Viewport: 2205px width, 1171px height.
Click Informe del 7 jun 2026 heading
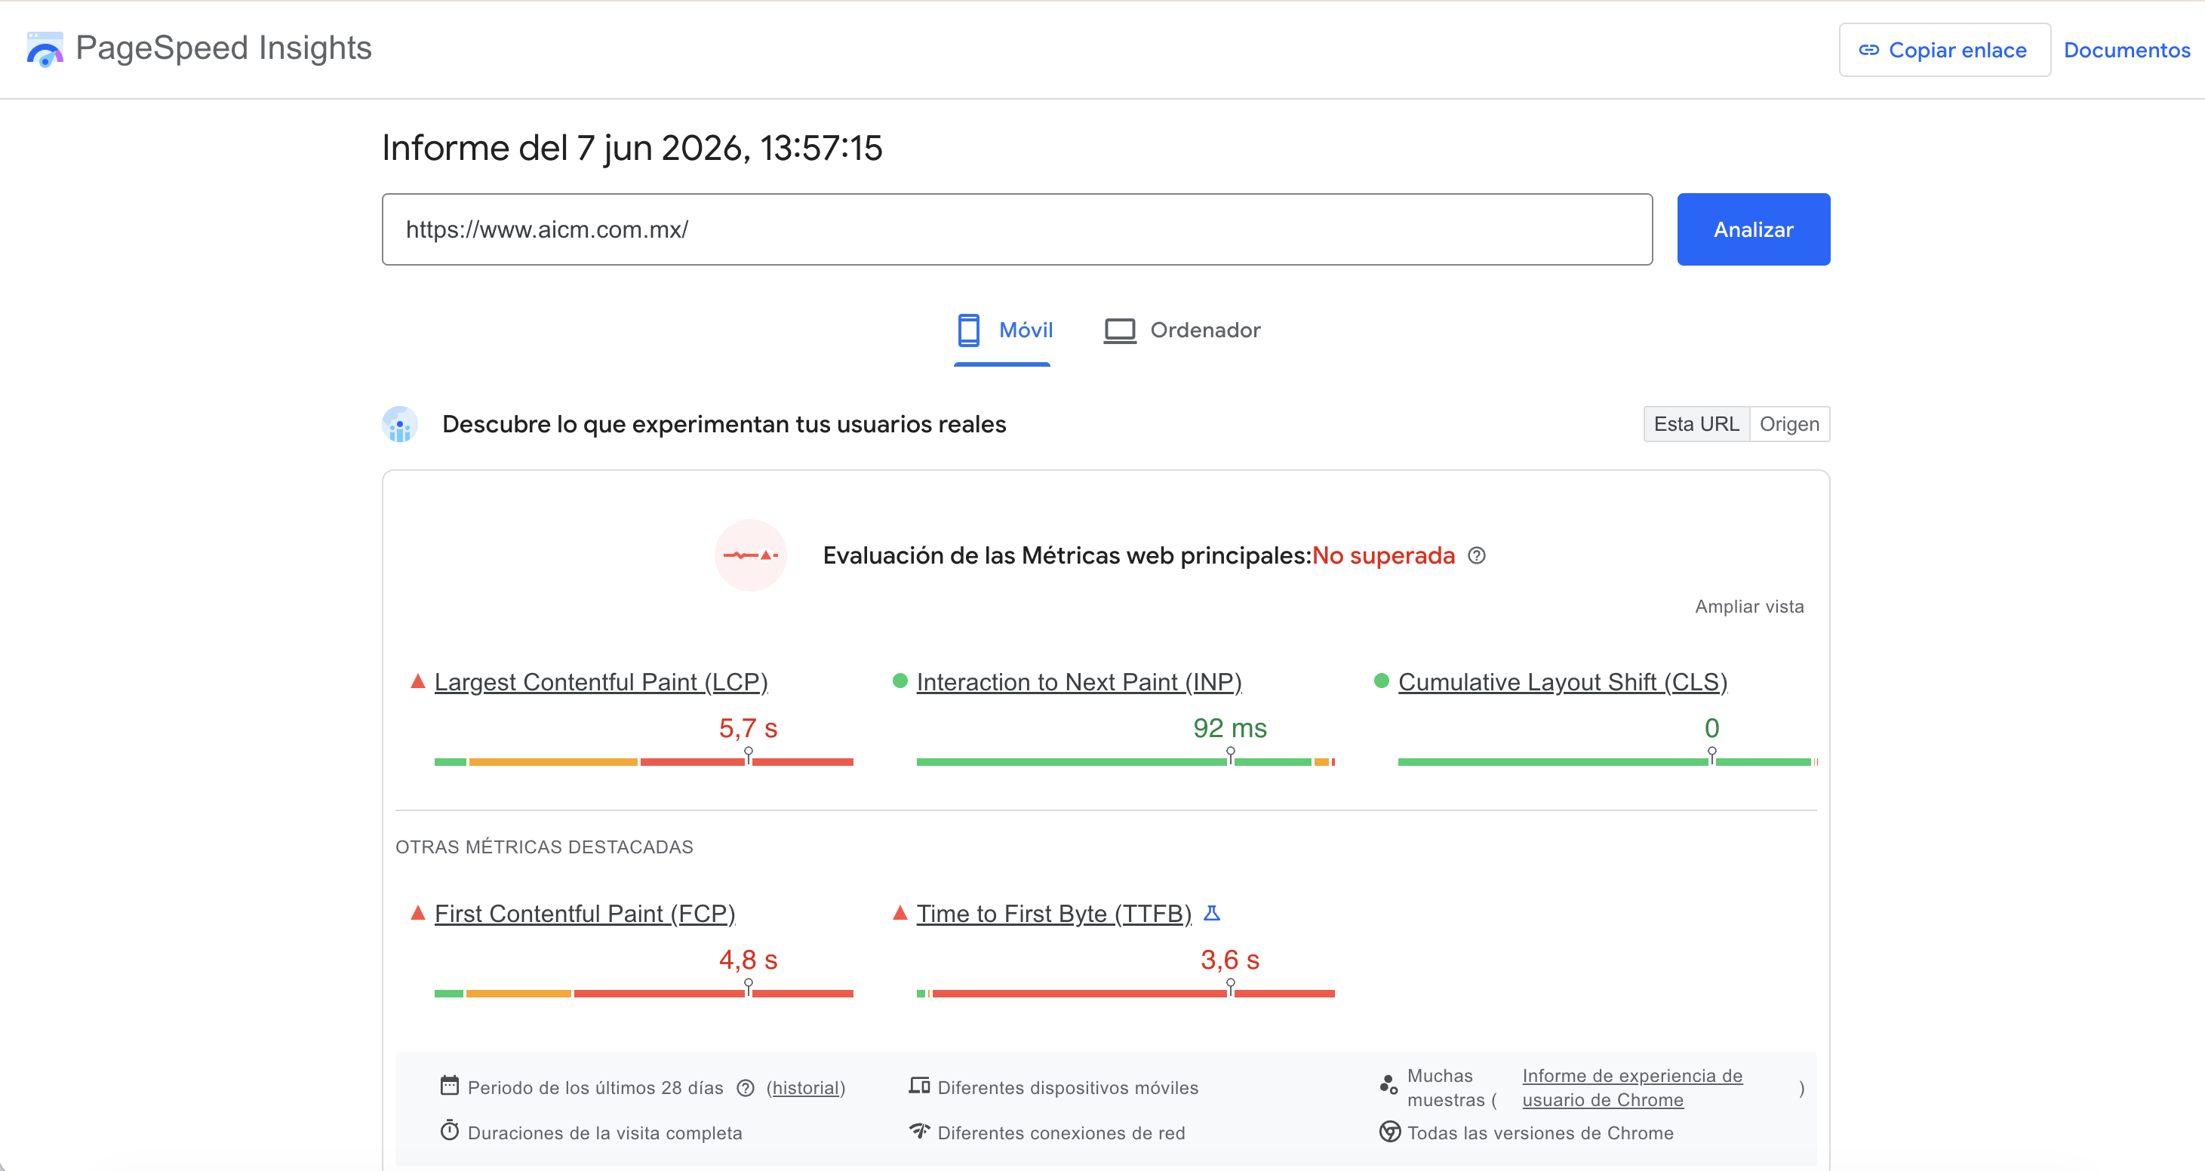tap(632, 148)
